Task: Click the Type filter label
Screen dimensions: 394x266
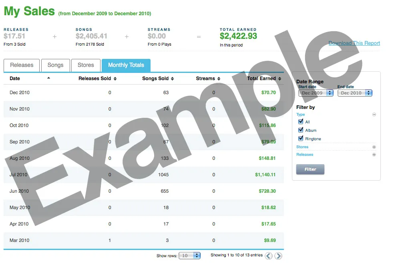Action: coord(301,115)
